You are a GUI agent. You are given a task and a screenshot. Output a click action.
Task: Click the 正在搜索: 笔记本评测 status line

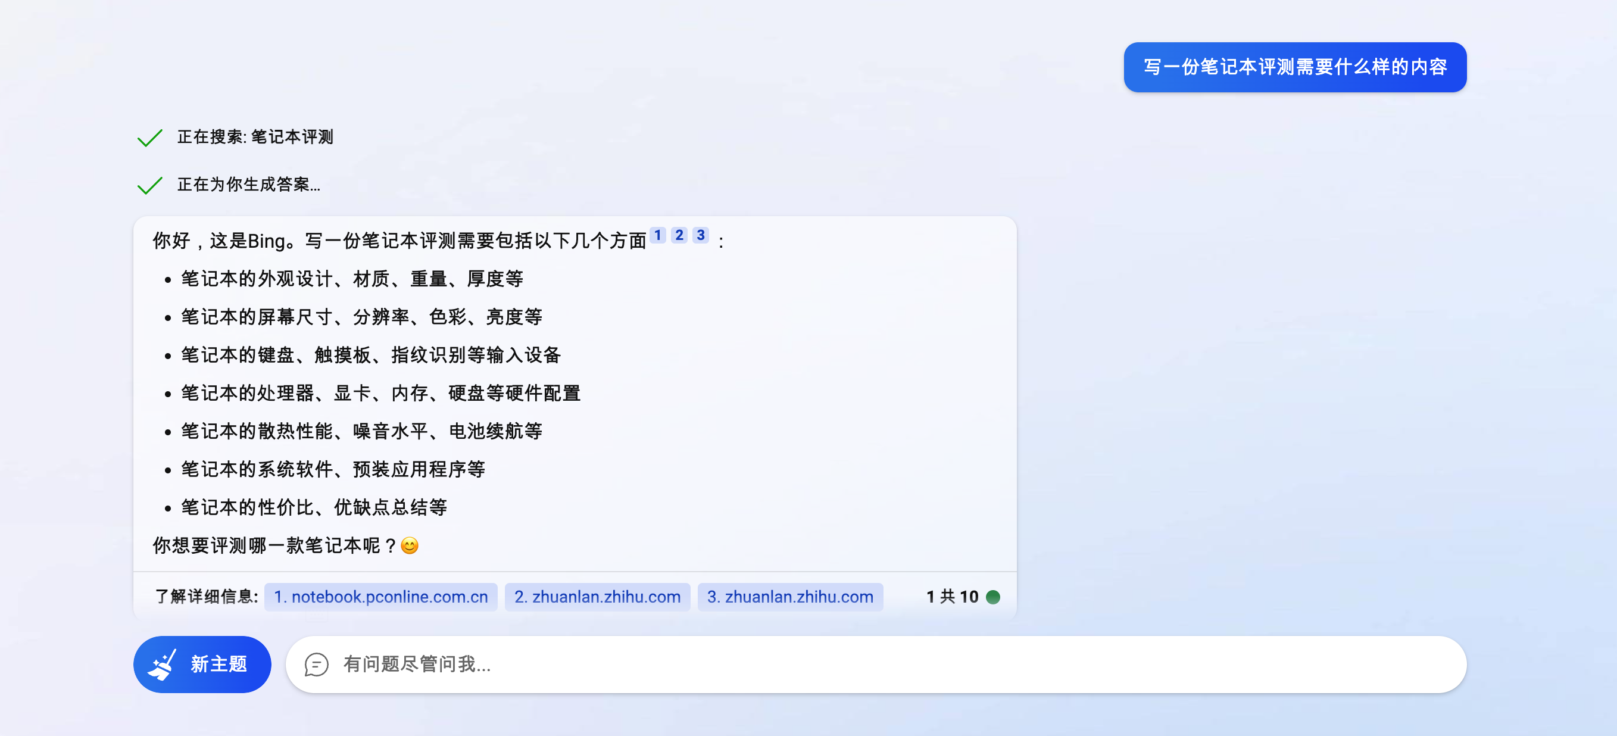pos(255,138)
